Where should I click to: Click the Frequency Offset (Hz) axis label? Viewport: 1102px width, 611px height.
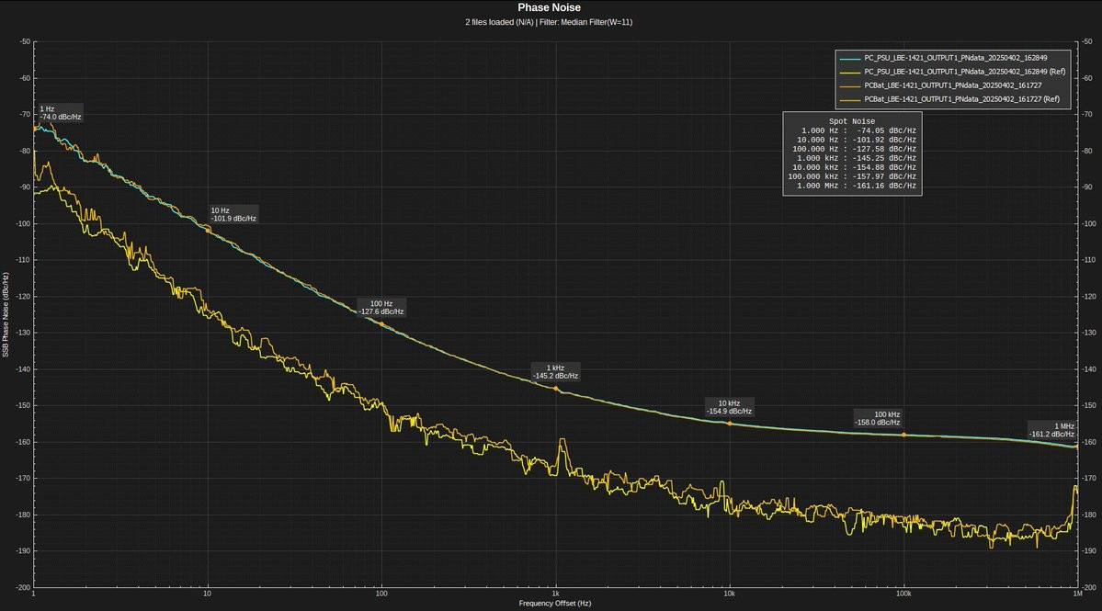click(x=555, y=604)
